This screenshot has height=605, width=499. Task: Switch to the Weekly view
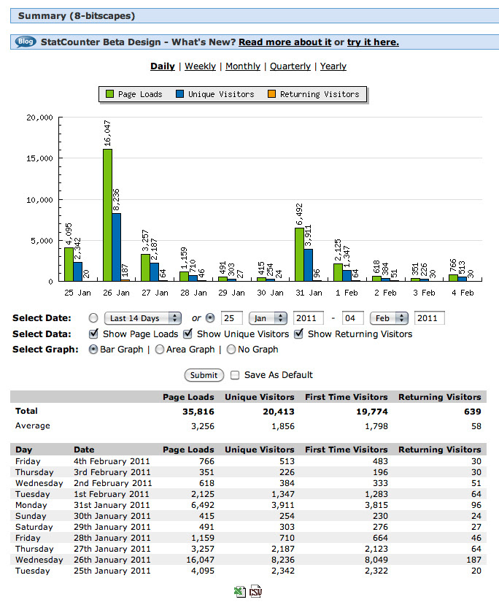click(x=200, y=66)
